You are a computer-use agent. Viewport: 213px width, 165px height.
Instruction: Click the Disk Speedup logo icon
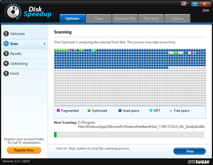point(13,11)
